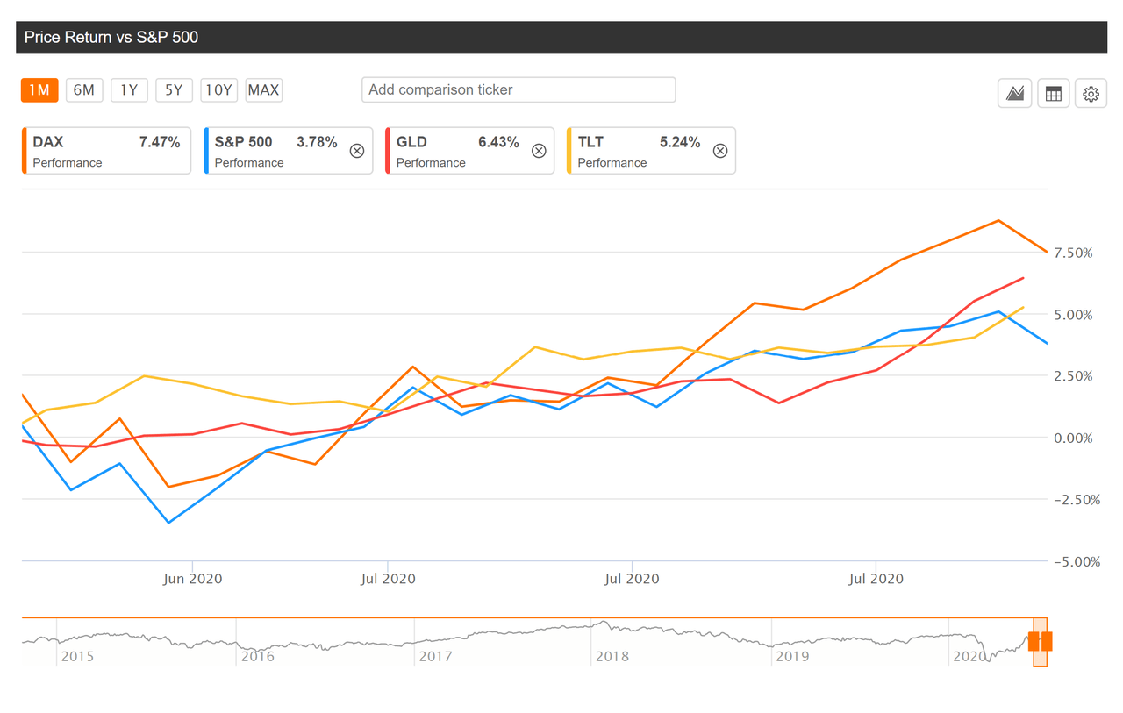
Task: Select the 1Y time range
Action: (129, 89)
